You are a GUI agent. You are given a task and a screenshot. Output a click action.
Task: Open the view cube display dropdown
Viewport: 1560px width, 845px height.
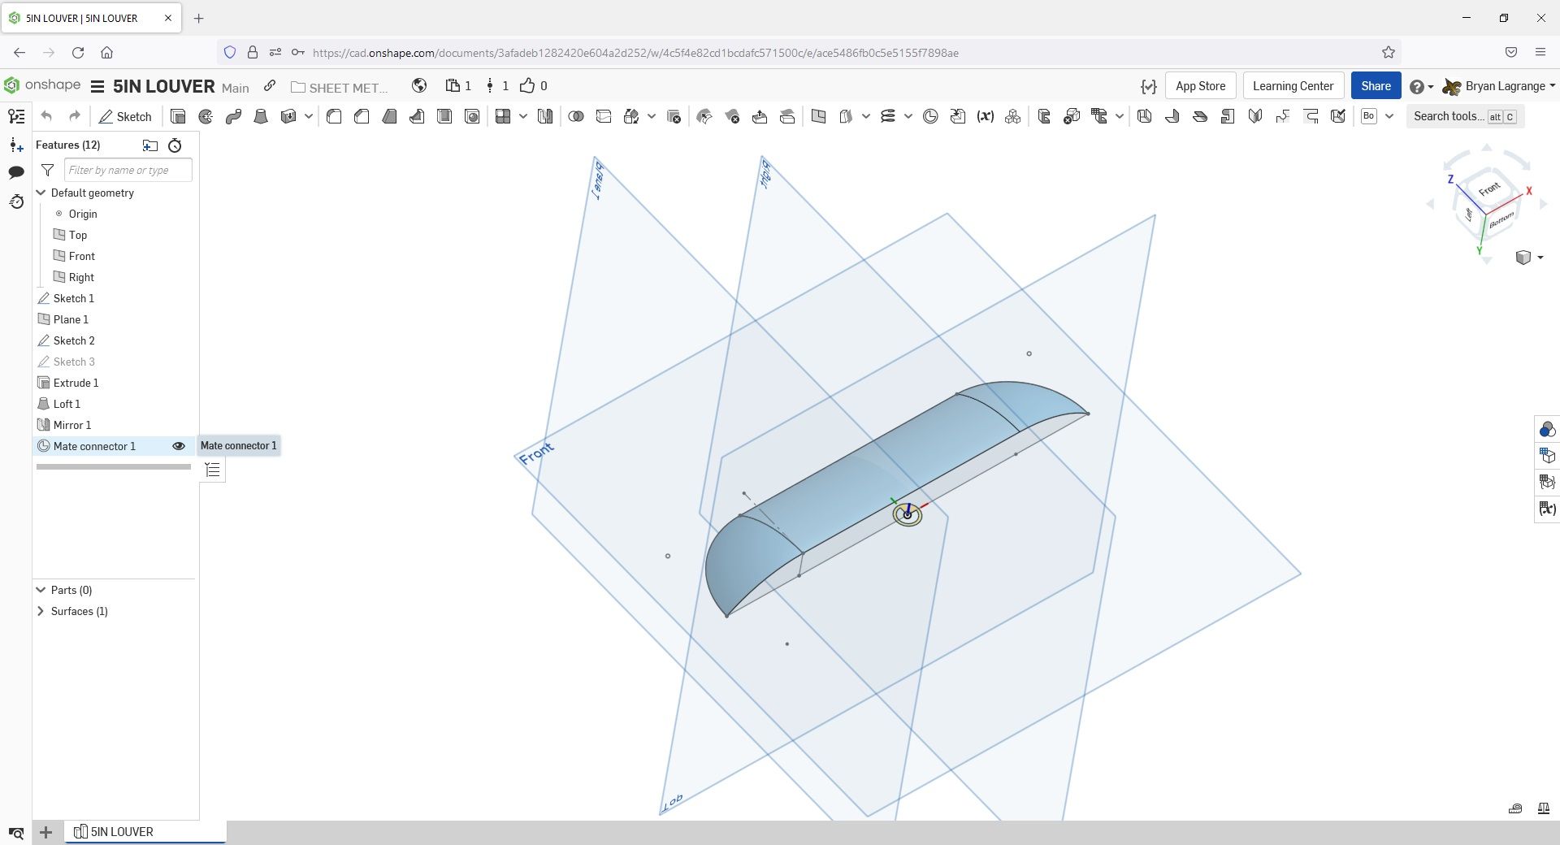(x=1540, y=258)
